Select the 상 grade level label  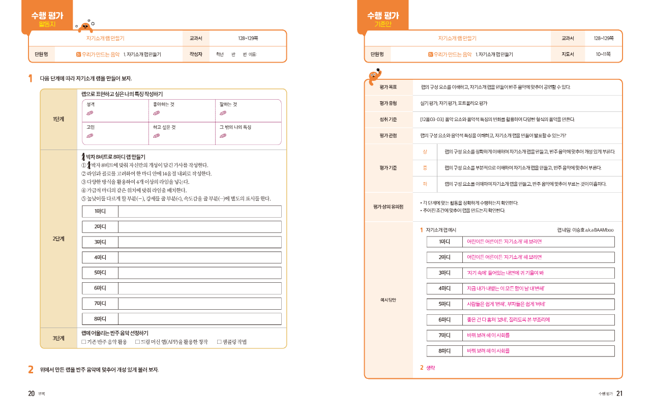pos(425,152)
